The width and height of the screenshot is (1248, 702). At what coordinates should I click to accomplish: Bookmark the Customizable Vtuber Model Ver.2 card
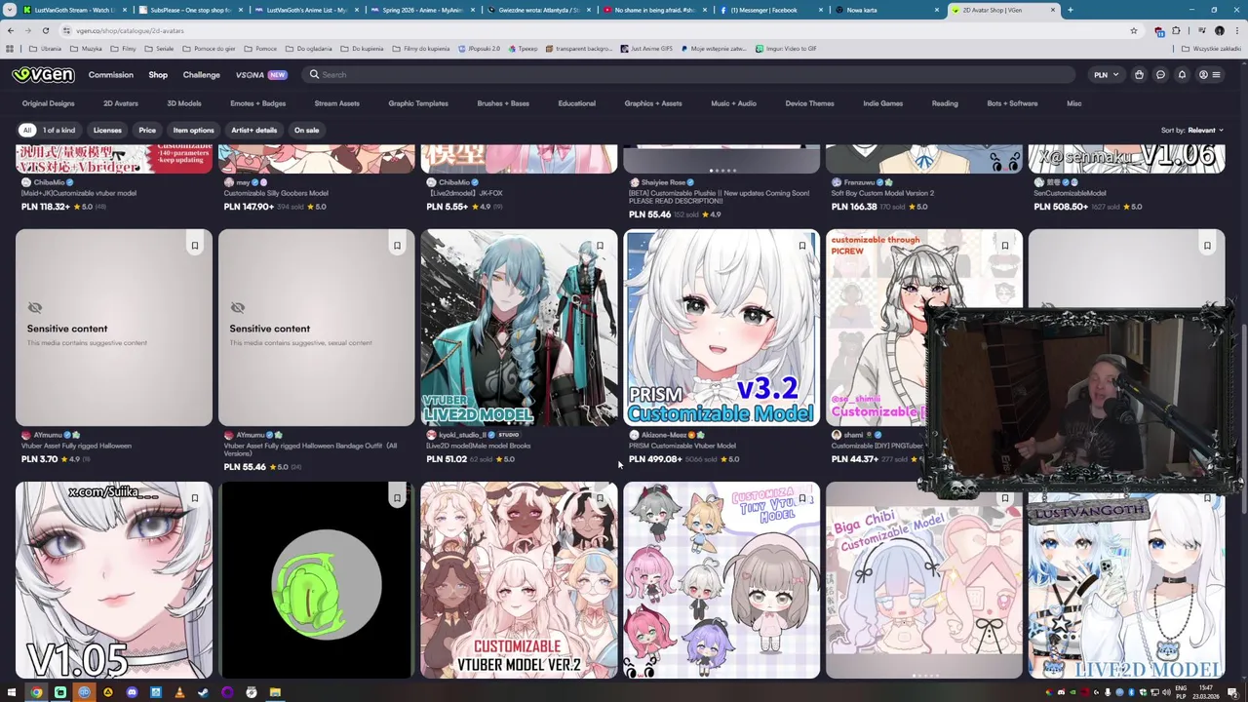600,498
